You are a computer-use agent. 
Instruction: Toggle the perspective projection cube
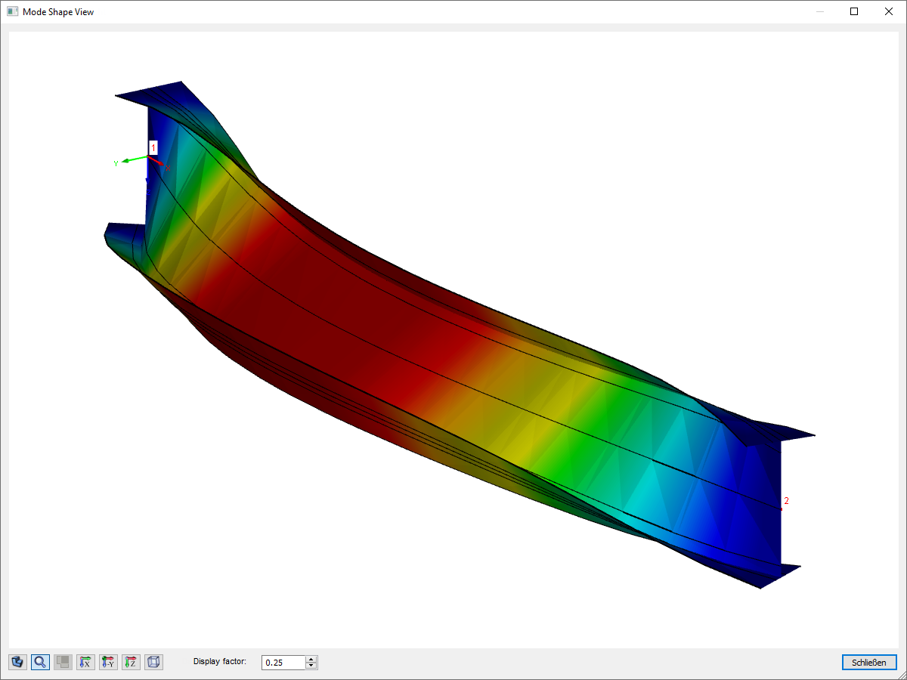[153, 662]
